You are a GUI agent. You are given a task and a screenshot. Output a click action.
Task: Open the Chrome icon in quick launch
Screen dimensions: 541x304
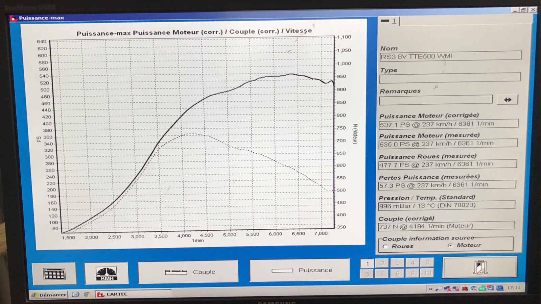tap(87, 295)
